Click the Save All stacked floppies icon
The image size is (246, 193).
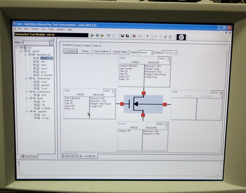[x=127, y=36]
